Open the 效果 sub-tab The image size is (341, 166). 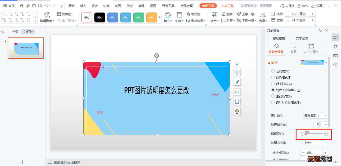pos(293,48)
